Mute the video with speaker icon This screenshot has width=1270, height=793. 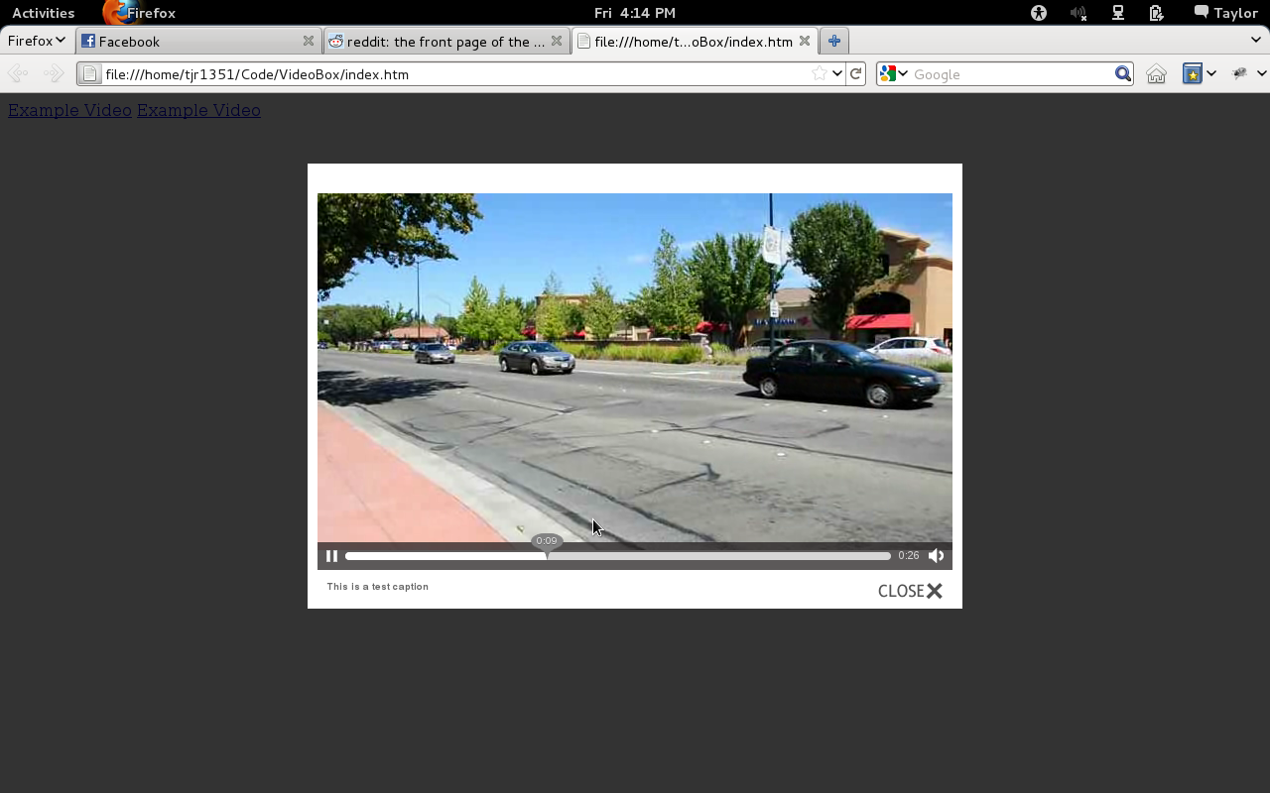click(x=936, y=556)
